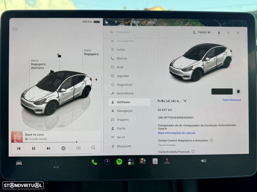Screen dimensions: 257x192
Task: Tap the 18:10 clock in status bar
Action: tap(135, 22)
